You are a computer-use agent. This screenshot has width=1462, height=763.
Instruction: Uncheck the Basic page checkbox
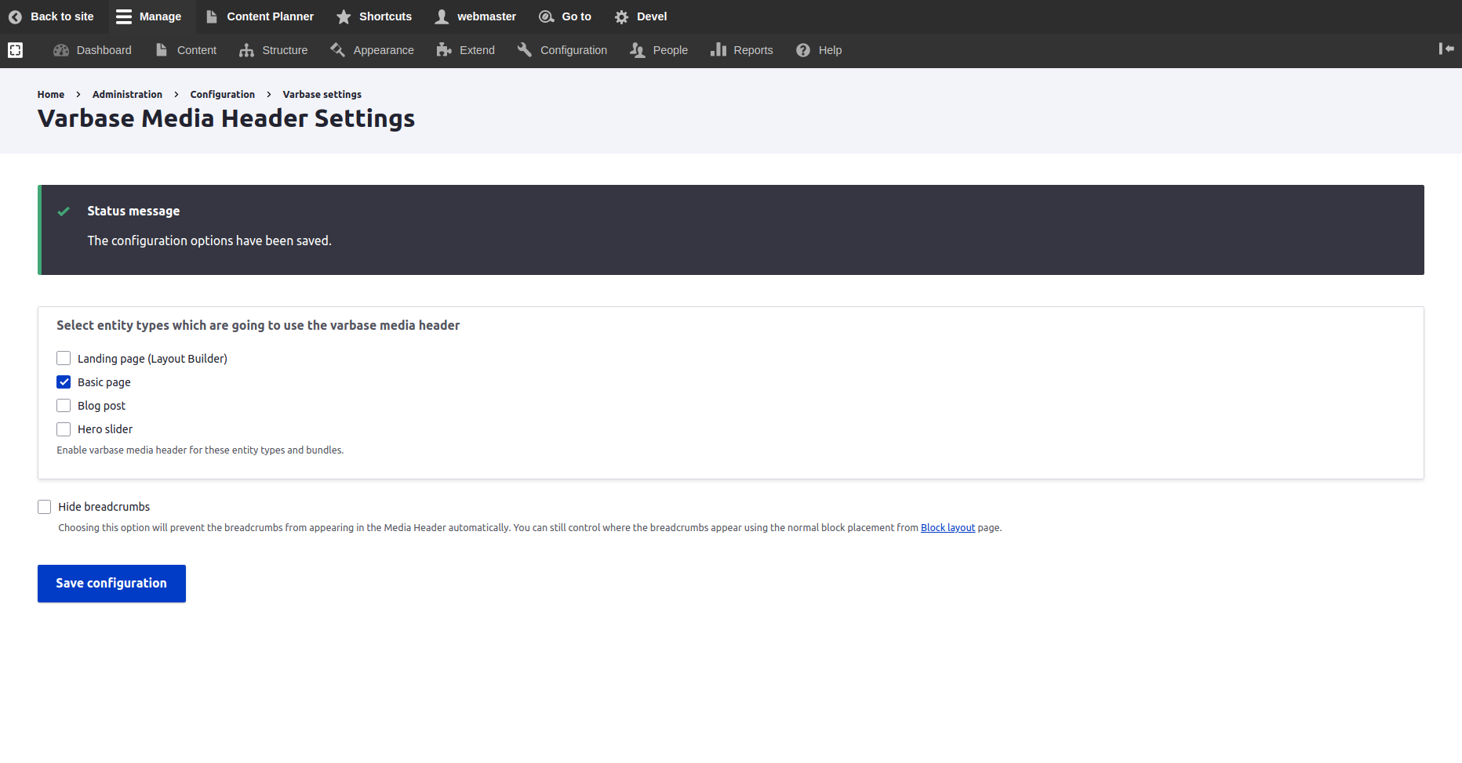pos(64,381)
